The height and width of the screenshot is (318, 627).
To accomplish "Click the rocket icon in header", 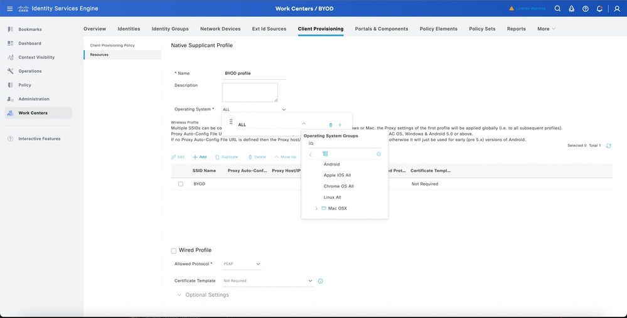I will click(571, 8).
